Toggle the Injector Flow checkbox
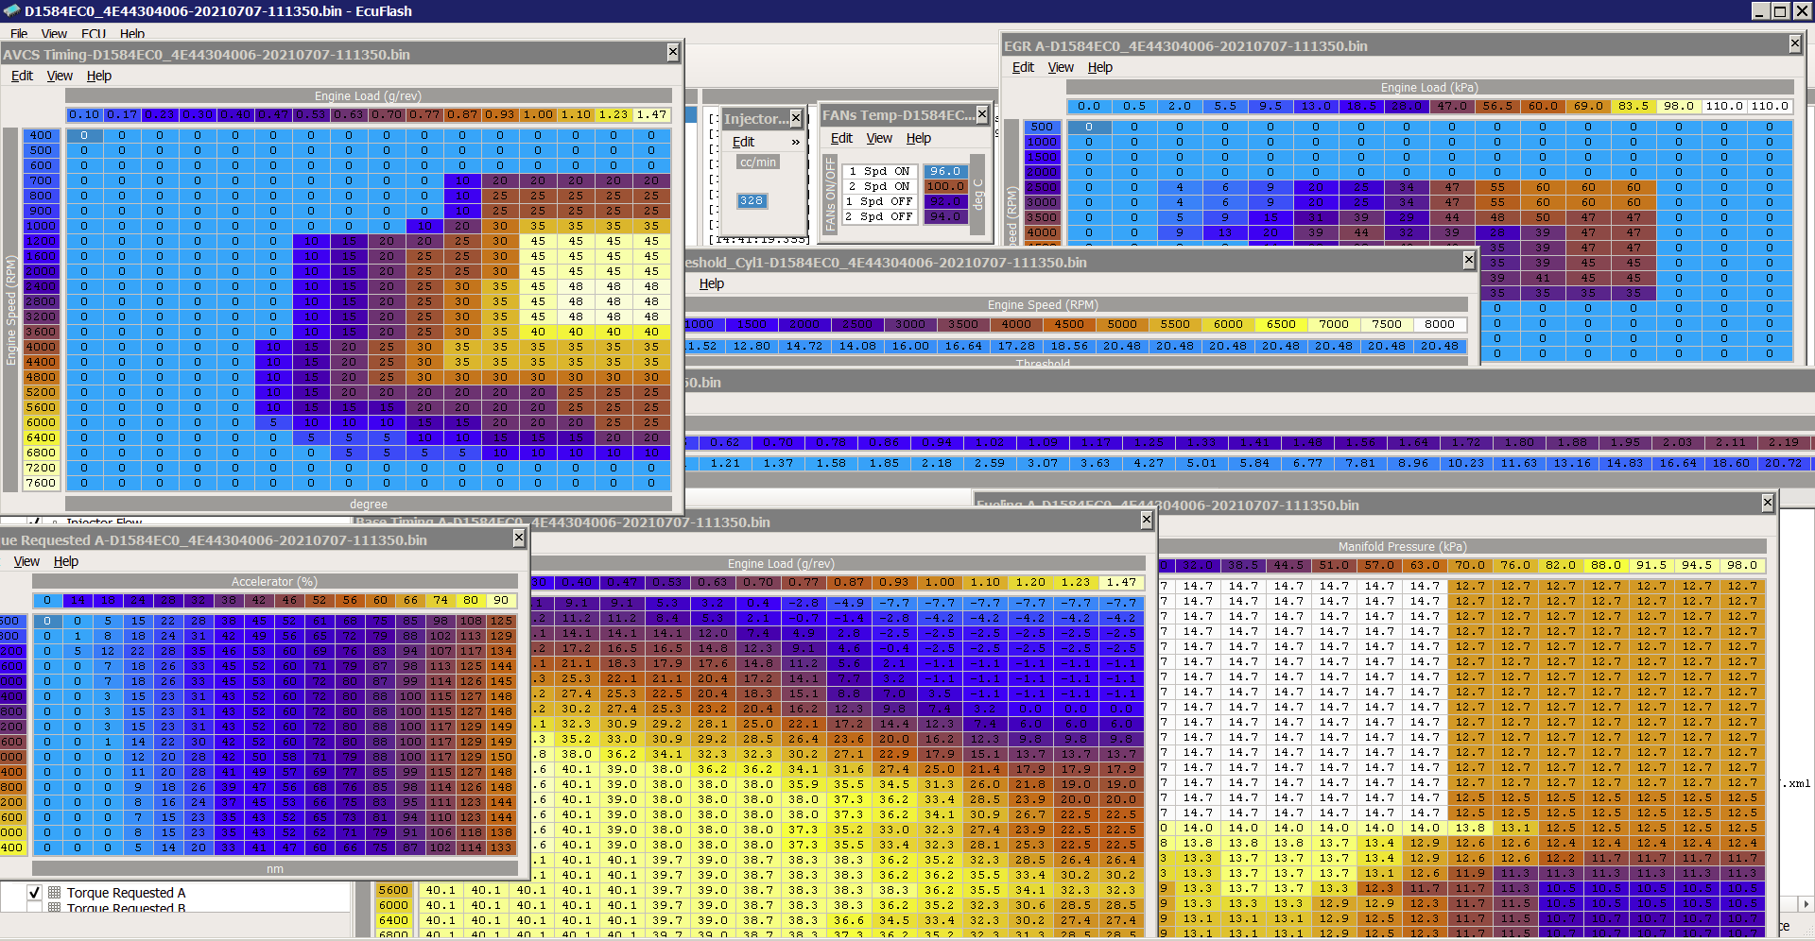 click(34, 522)
